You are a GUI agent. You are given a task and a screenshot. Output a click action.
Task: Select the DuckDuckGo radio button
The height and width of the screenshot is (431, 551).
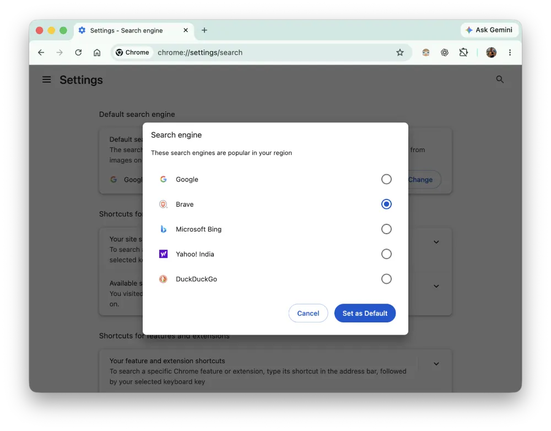pyautogui.click(x=386, y=279)
